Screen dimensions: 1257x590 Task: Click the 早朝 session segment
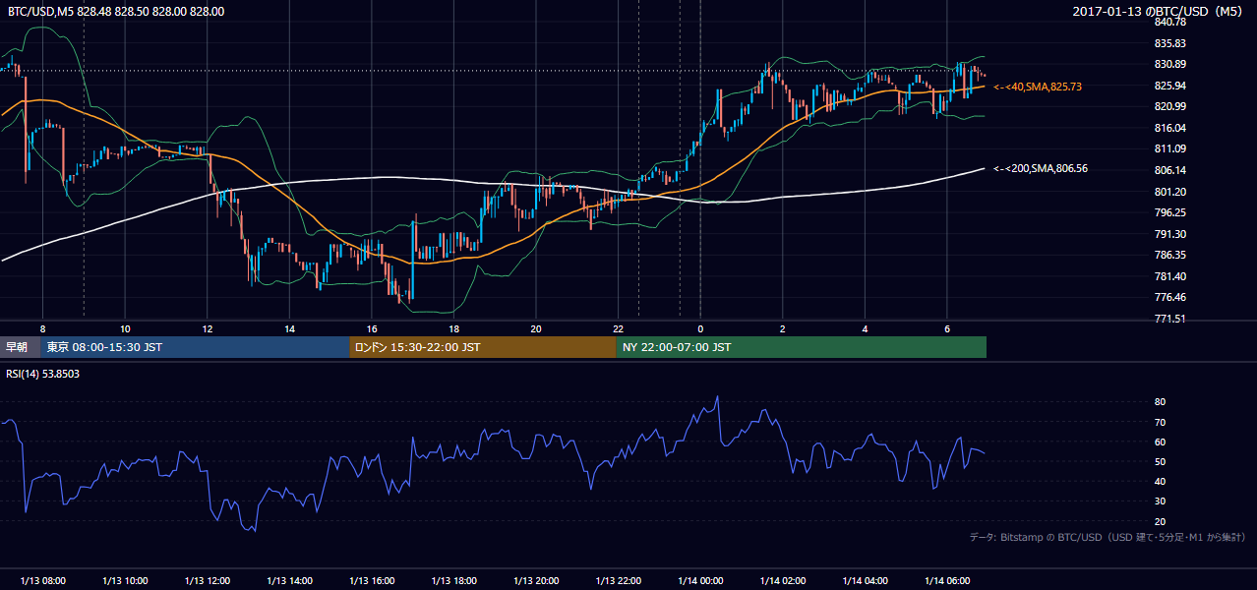click(20, 347)
